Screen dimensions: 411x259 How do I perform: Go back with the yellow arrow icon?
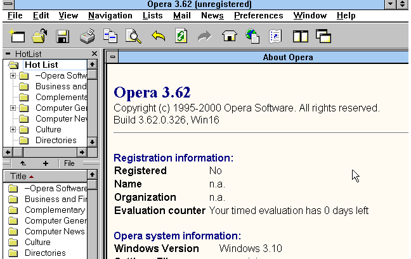[x=159, y=36]
